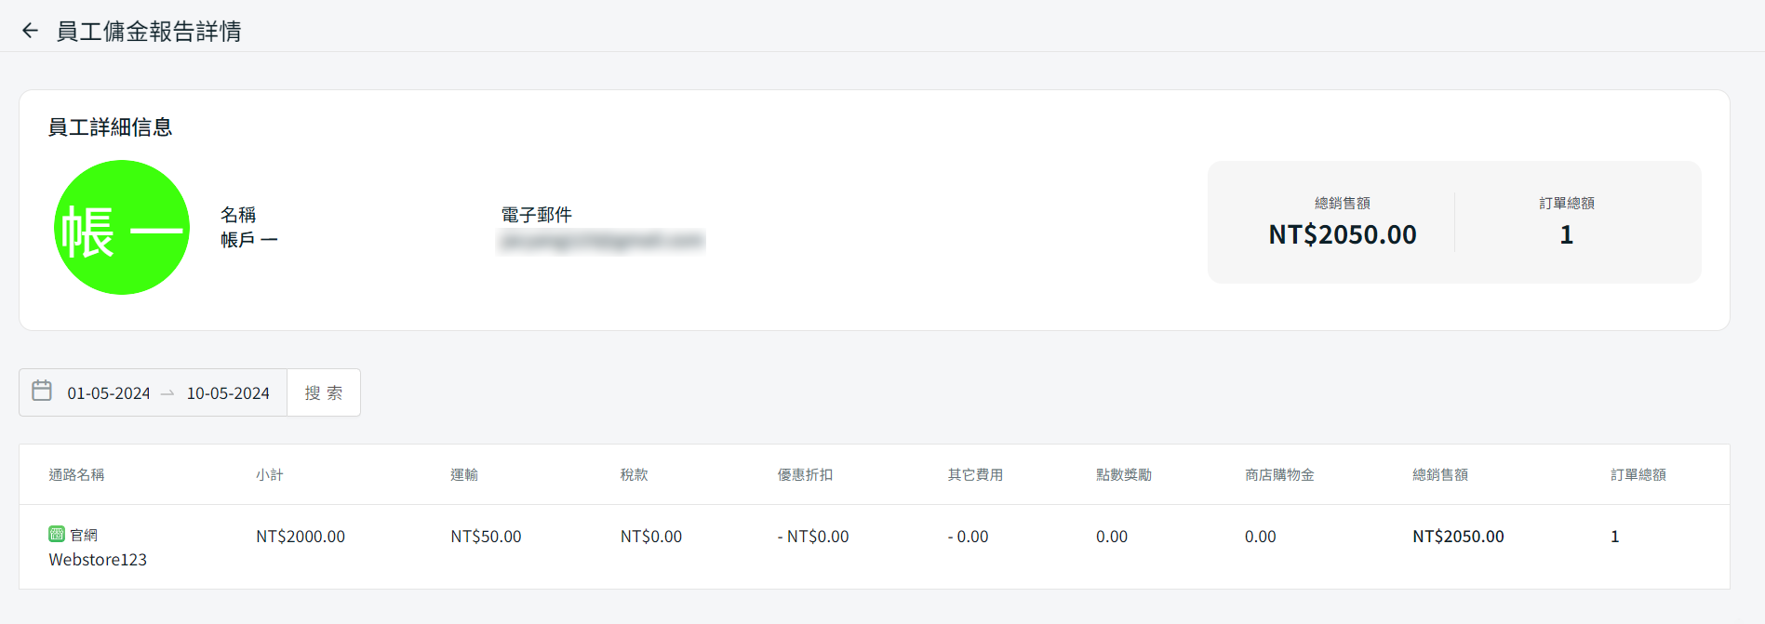1765x624 pixels.
Task: Click the 其它費用 column header
Action: click(x=975, y=474)
